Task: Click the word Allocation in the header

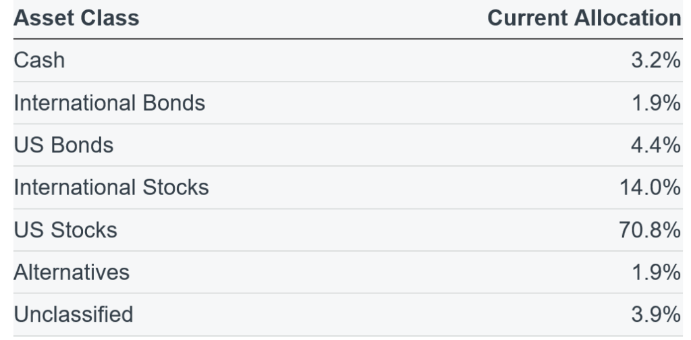Action: coord(628,18)
